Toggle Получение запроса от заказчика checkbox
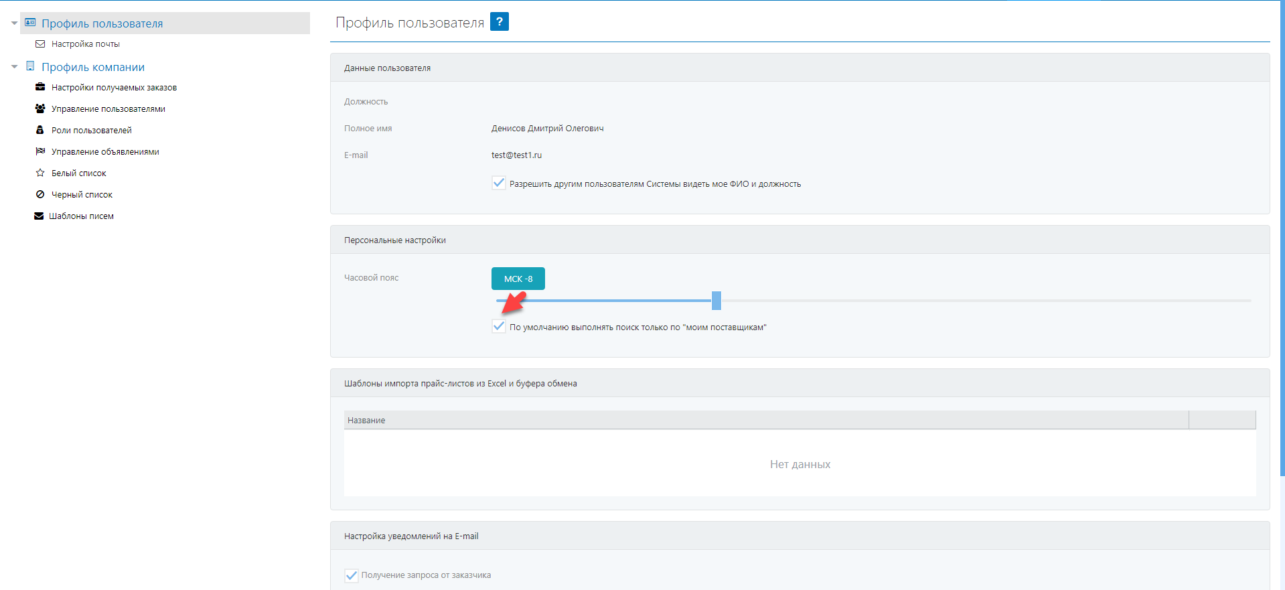The image size is (1285, 590). pyautogui.click(x=351, y=575)
